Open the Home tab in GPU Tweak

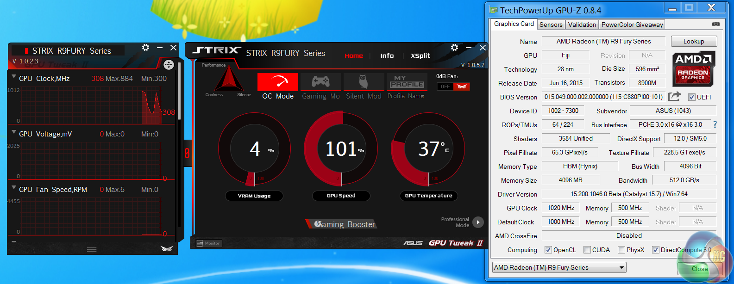pos(354,56)
